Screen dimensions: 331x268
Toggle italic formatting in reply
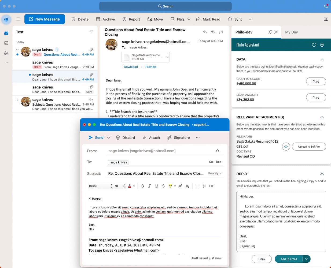click(149, 186)
